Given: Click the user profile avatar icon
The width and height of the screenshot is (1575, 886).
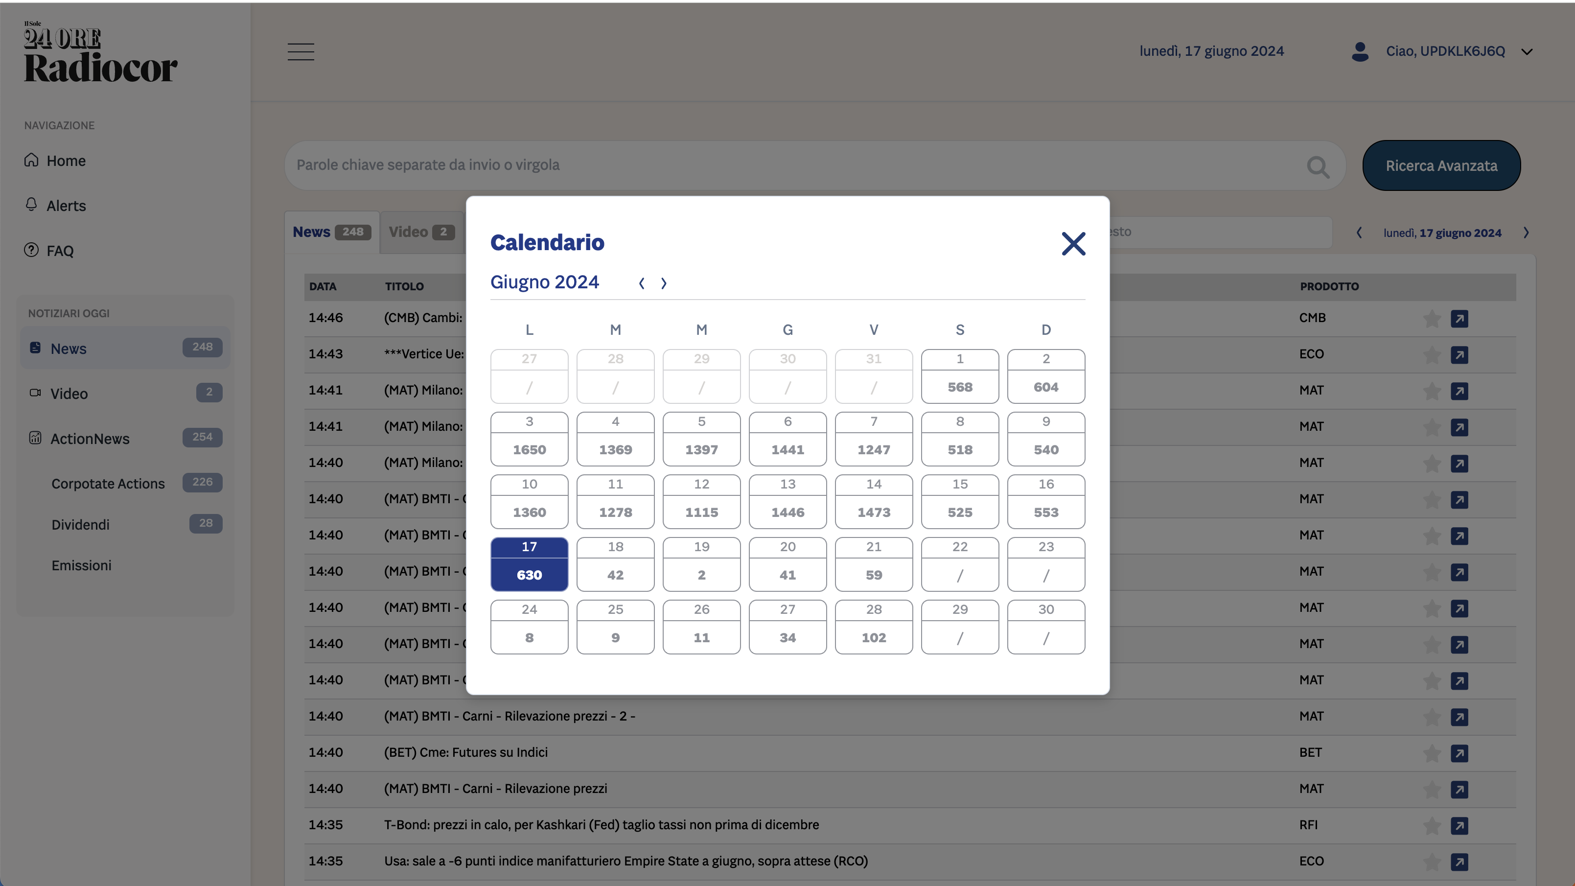Looking at the screenshot, I should tap(1360, 51).
